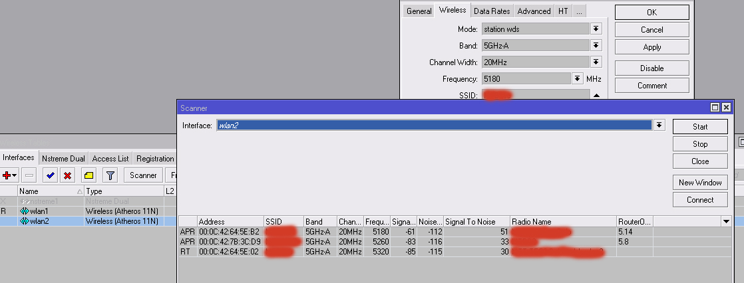Image resolution: width=744 pixels, height=283 pixels.
Task: Switch to the Advanced tab
Action: (534, 11)
